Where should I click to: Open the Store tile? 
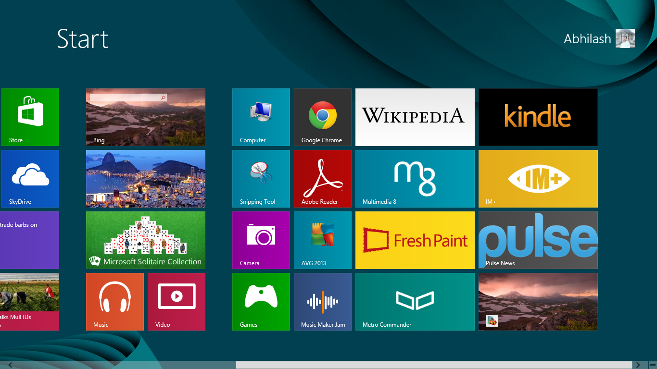30,117
